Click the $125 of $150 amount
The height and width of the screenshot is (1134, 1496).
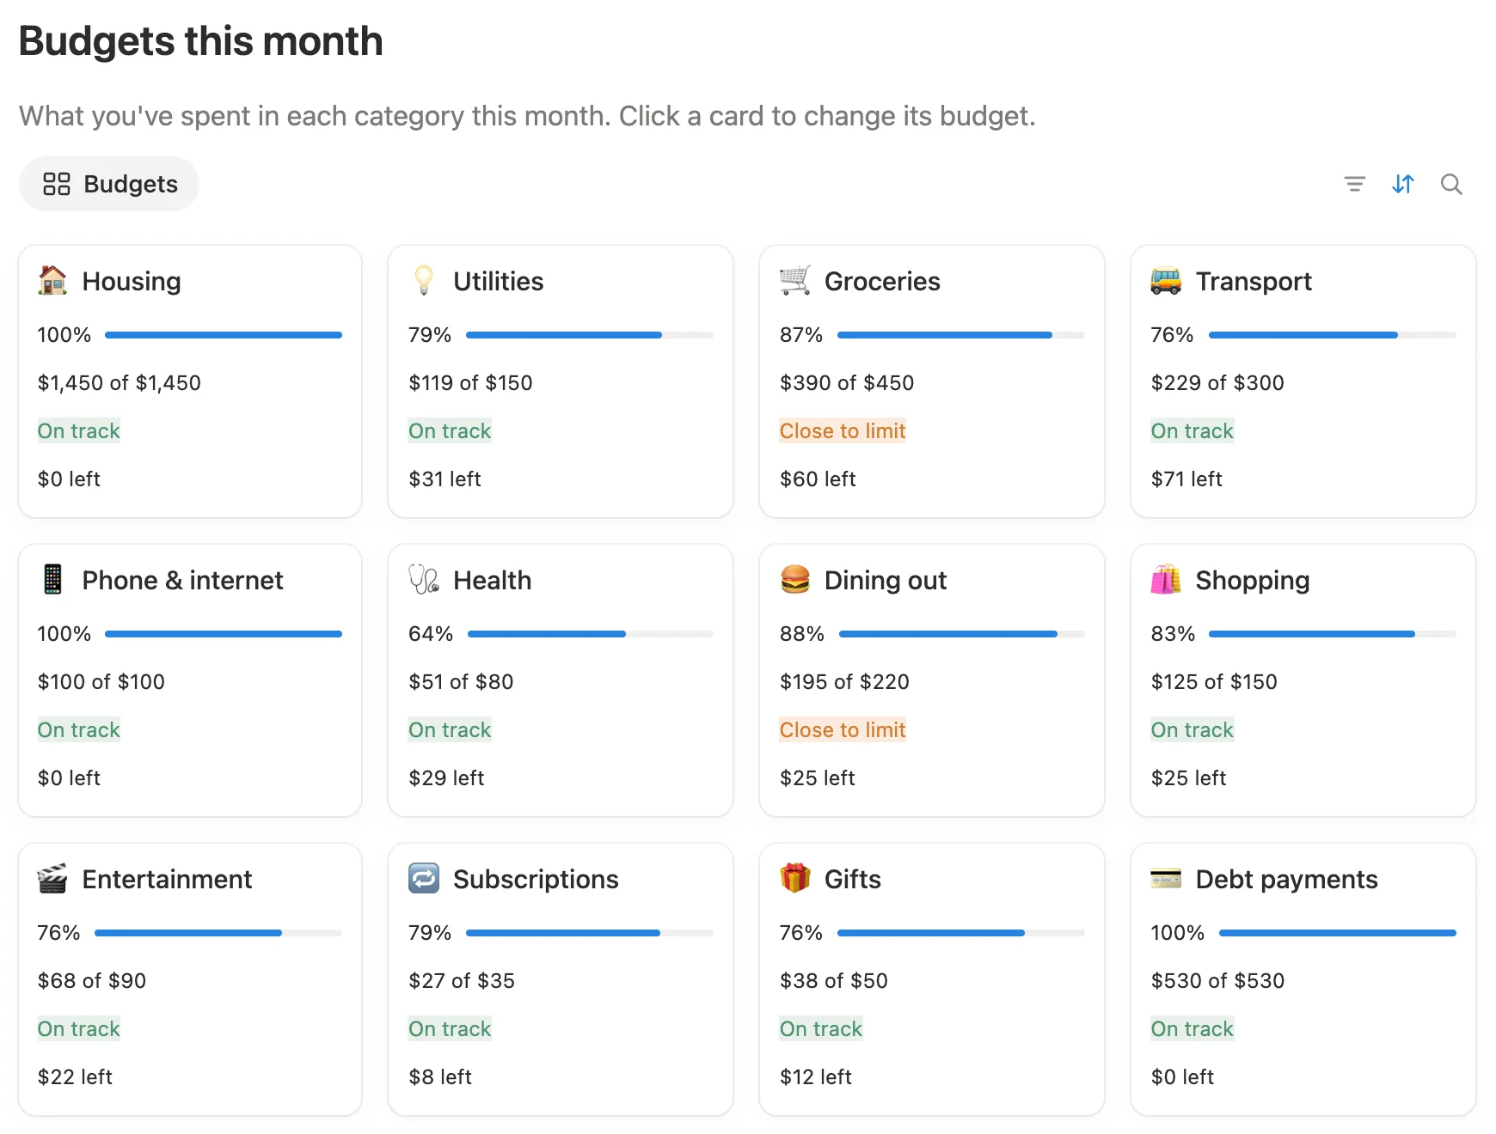1214,681
